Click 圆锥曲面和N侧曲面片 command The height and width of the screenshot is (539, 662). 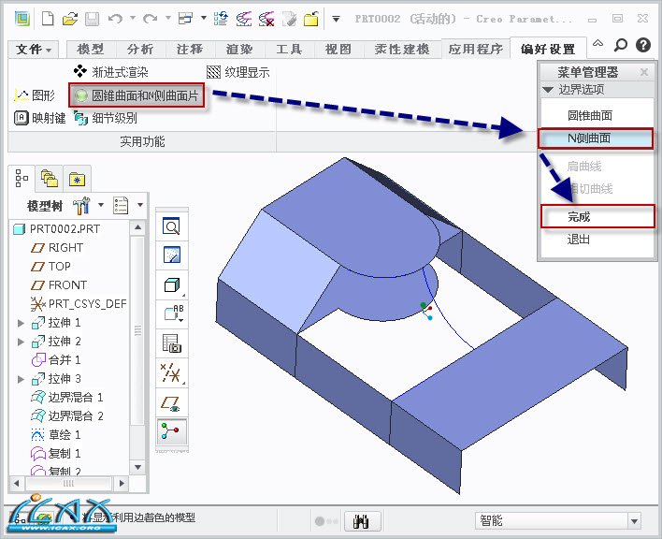[x=137, y=95]
